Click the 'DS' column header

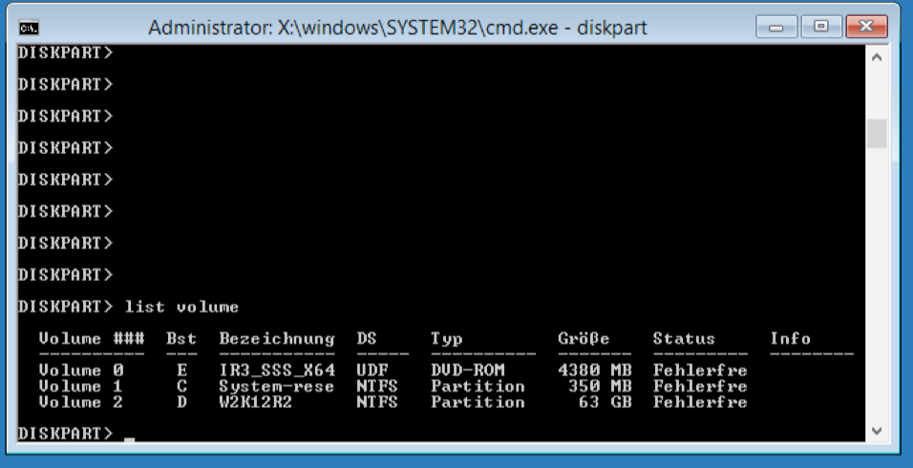point(367,338)
